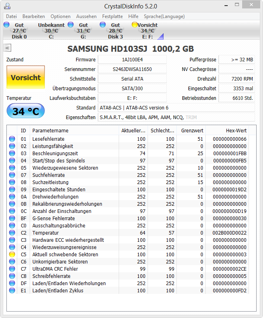263x318 pixels.
Task: Click the yellow Vorsicht health status button
Action: coord(26,77)
